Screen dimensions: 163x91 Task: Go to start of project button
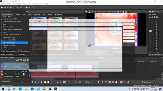point(51,82)
